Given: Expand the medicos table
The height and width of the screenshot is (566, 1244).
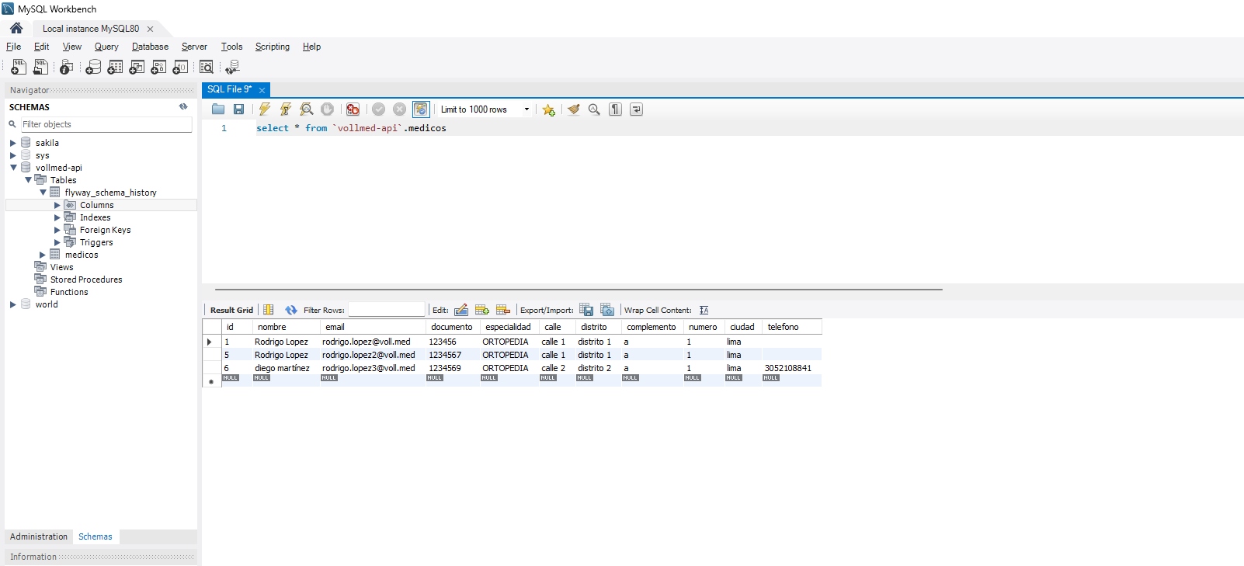Looking at the screenshot, I should coord(42,255).
